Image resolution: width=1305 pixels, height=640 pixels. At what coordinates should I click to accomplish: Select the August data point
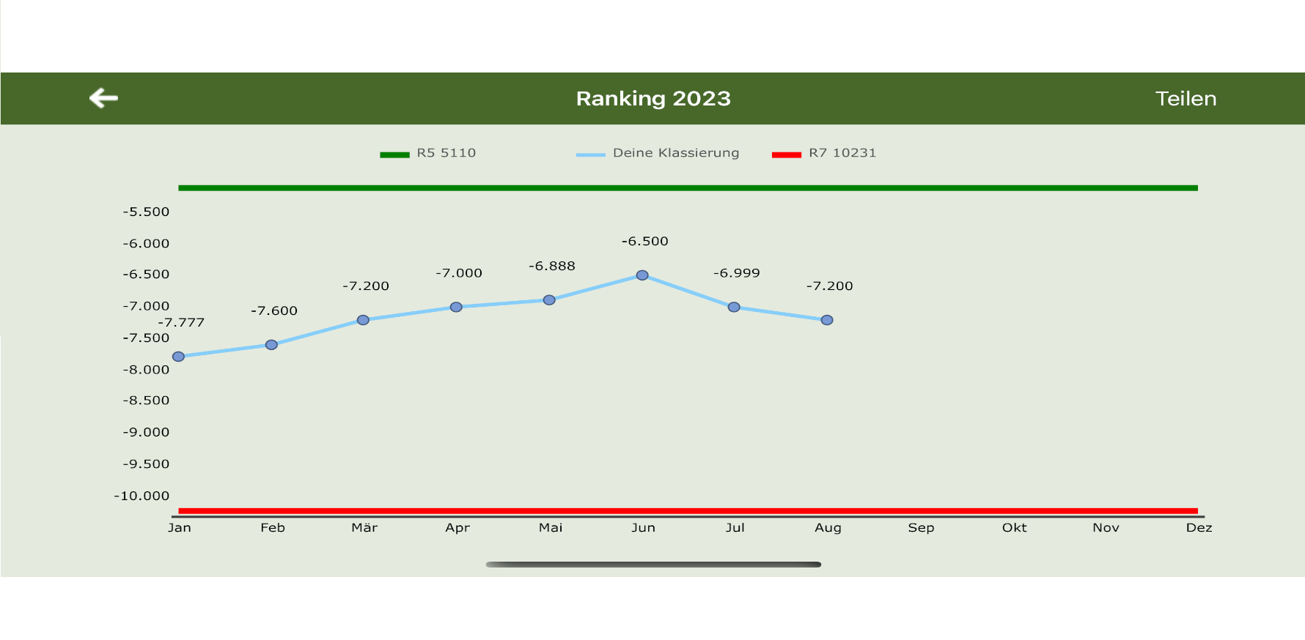827,320
